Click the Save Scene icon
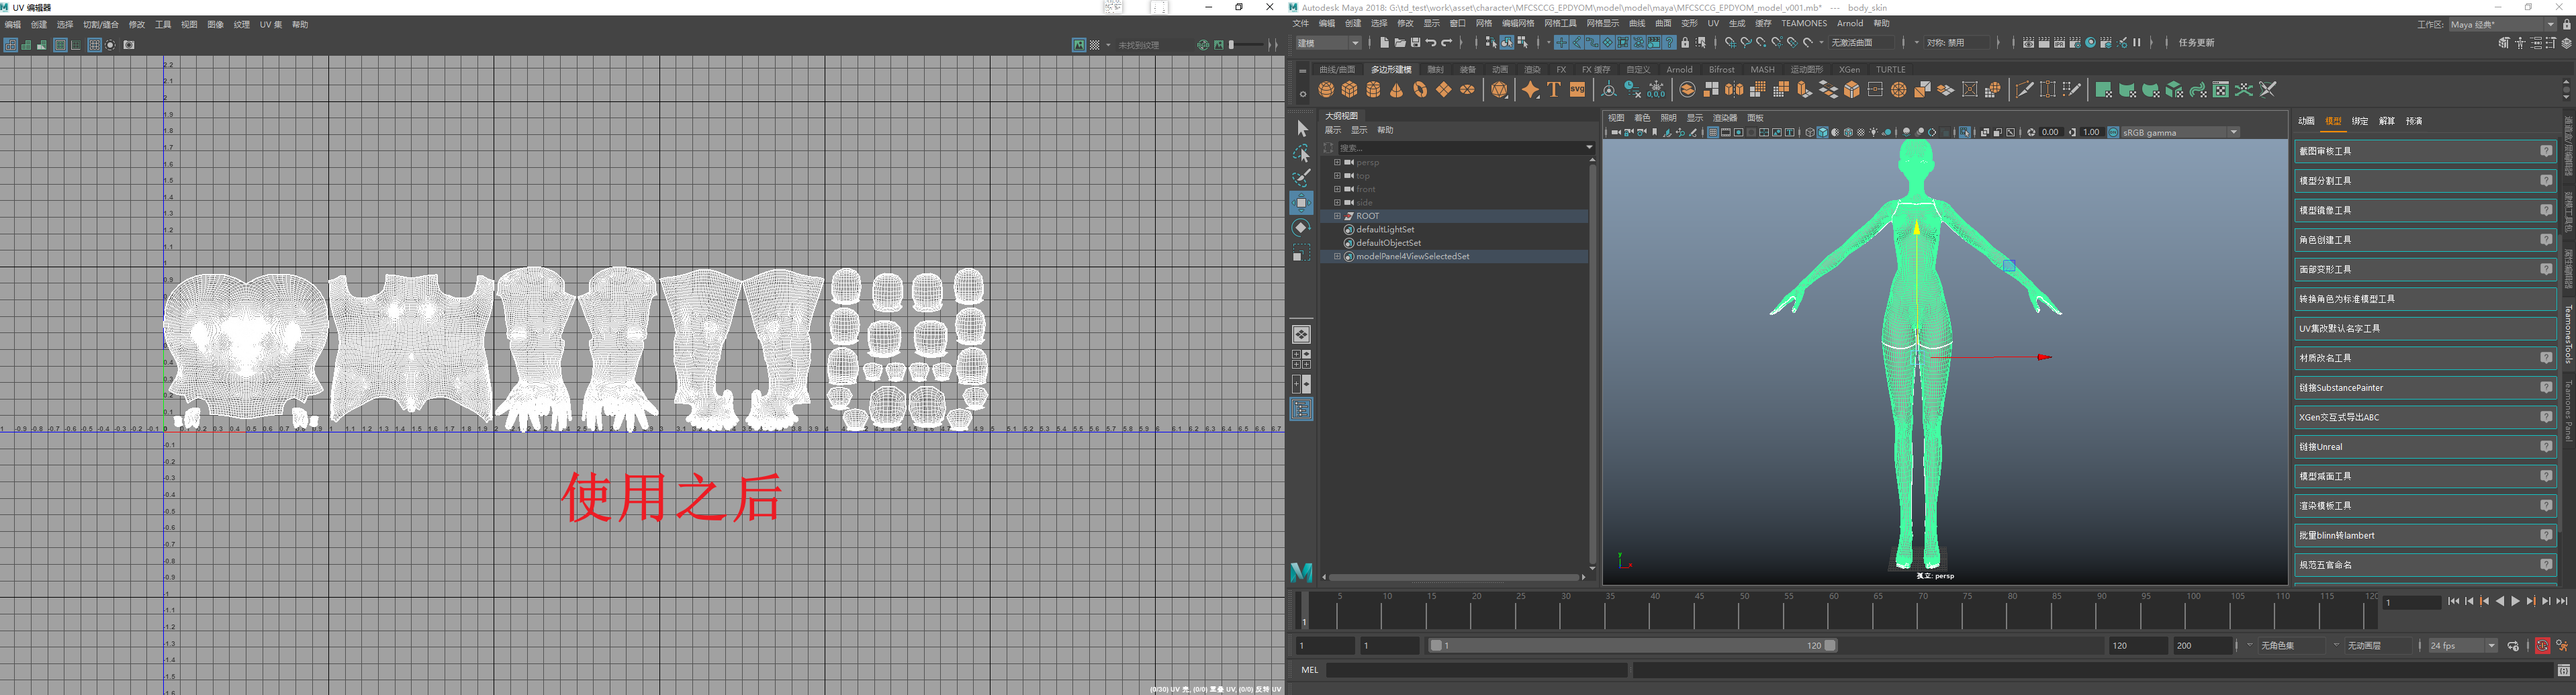This screenshot has height=695, width=2576. pyautogui.click(x=1415, y=43)
